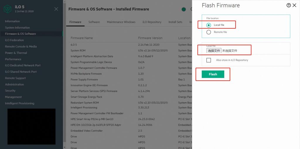
Task: Click the green power status icon
Action: pyautogui.click(x=184, y=9)
